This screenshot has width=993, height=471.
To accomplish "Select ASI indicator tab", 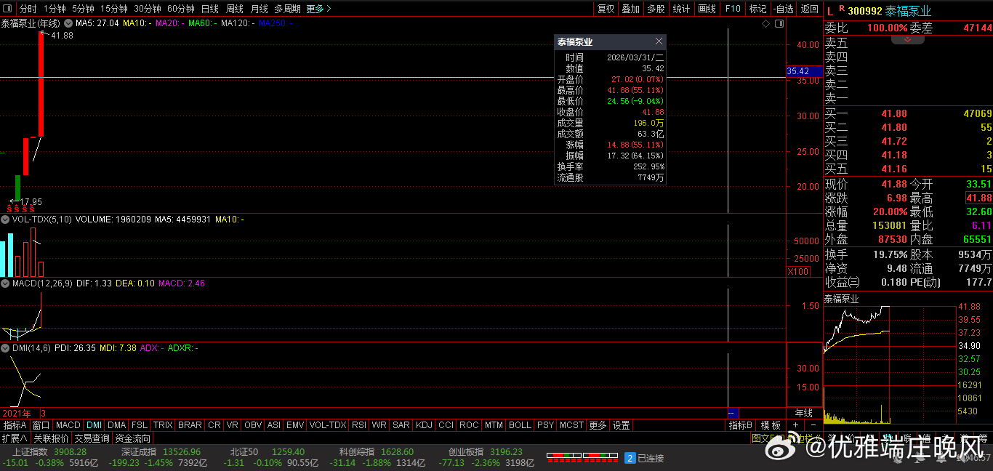I will click(274, 425).
